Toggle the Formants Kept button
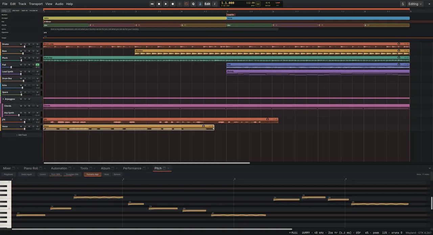 93,174
